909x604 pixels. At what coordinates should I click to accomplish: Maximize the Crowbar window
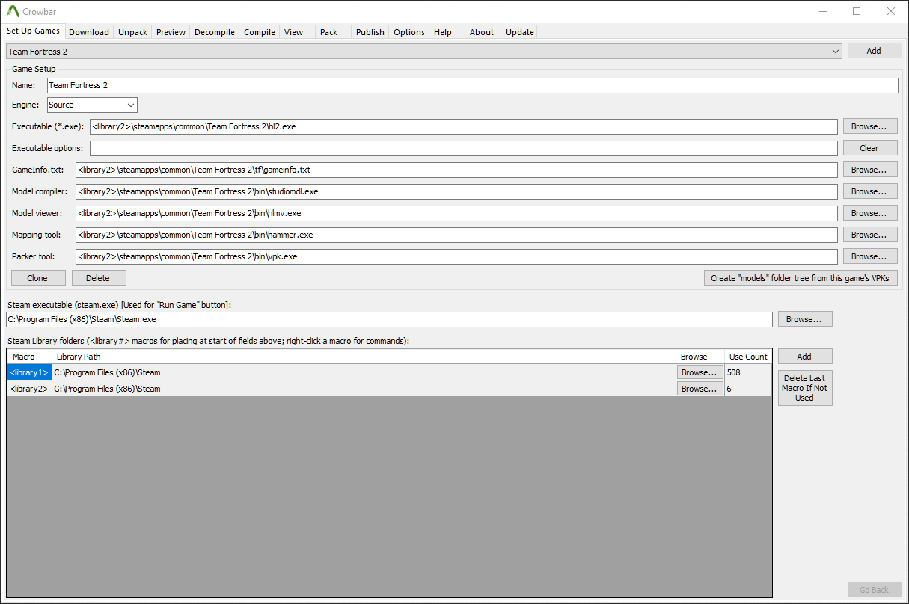(857, 11)
